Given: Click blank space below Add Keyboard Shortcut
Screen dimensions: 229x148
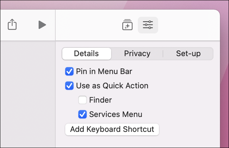Looking at the screenshot, I should [x=137, y=142].
